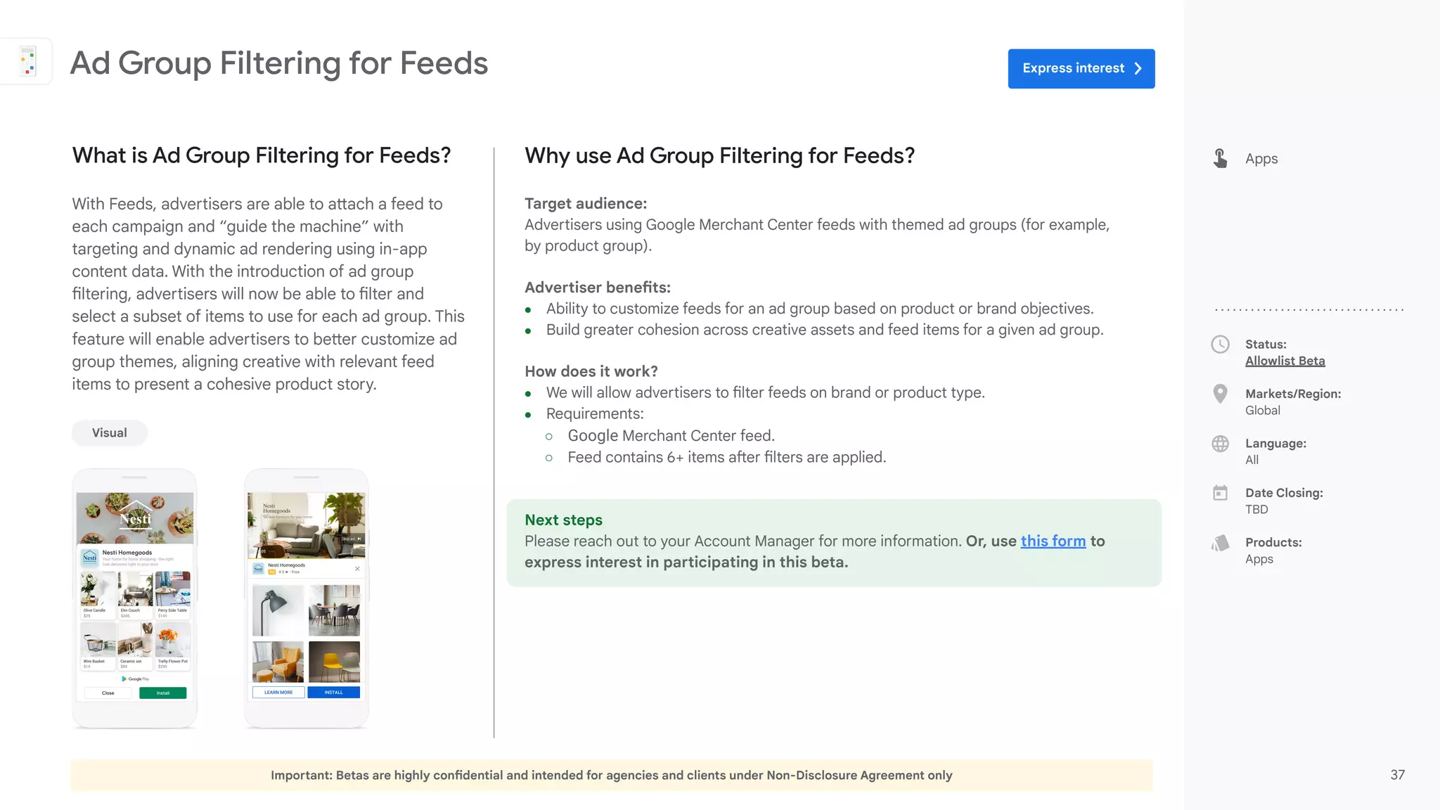Open the 'this form' hyperlink
The height and width of the screenshot is (810, 1440).
click(x=1053, y=541)
